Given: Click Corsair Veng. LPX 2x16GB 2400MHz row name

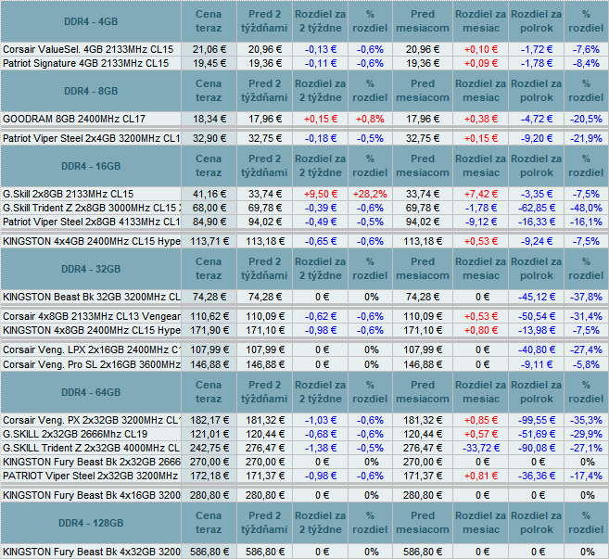Looking at the screenshot, I should (x=91, y=350).
